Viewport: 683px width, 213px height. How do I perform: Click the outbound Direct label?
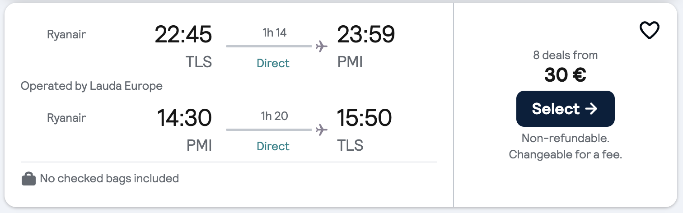point(273,63)
